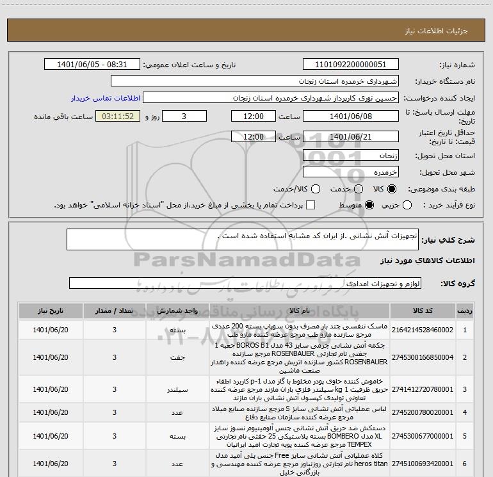Click the تاریخ نیاز column header
This screenshot has height=477, width=493.
(x=51, y=311)
